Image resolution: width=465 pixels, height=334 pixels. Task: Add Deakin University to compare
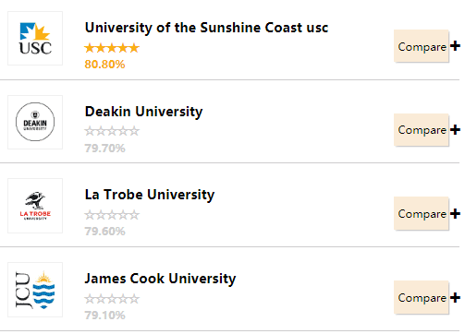coord(422,130)
